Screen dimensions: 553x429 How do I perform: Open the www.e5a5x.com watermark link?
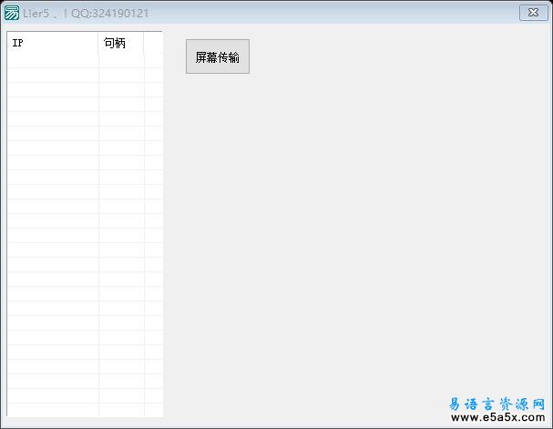pos(497,418)
